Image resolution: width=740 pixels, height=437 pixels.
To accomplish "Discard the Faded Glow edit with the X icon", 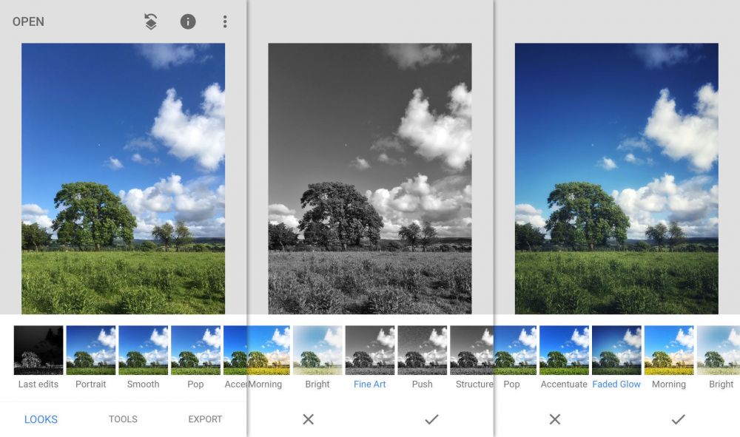I will (x=555, y=419).
